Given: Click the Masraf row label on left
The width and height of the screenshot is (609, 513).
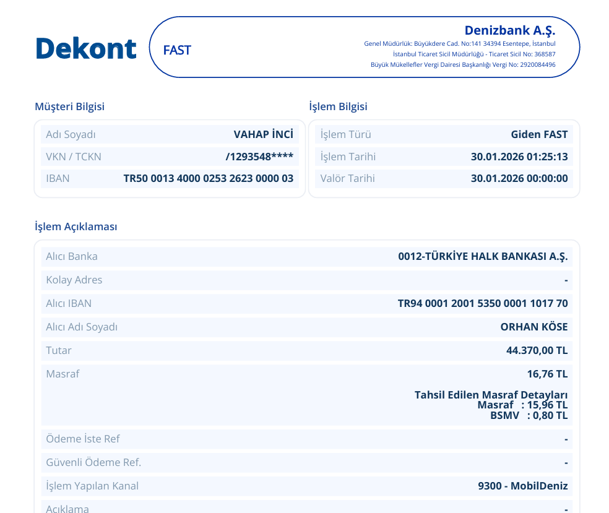Looking at the screenshot, I should click(63, 374).
